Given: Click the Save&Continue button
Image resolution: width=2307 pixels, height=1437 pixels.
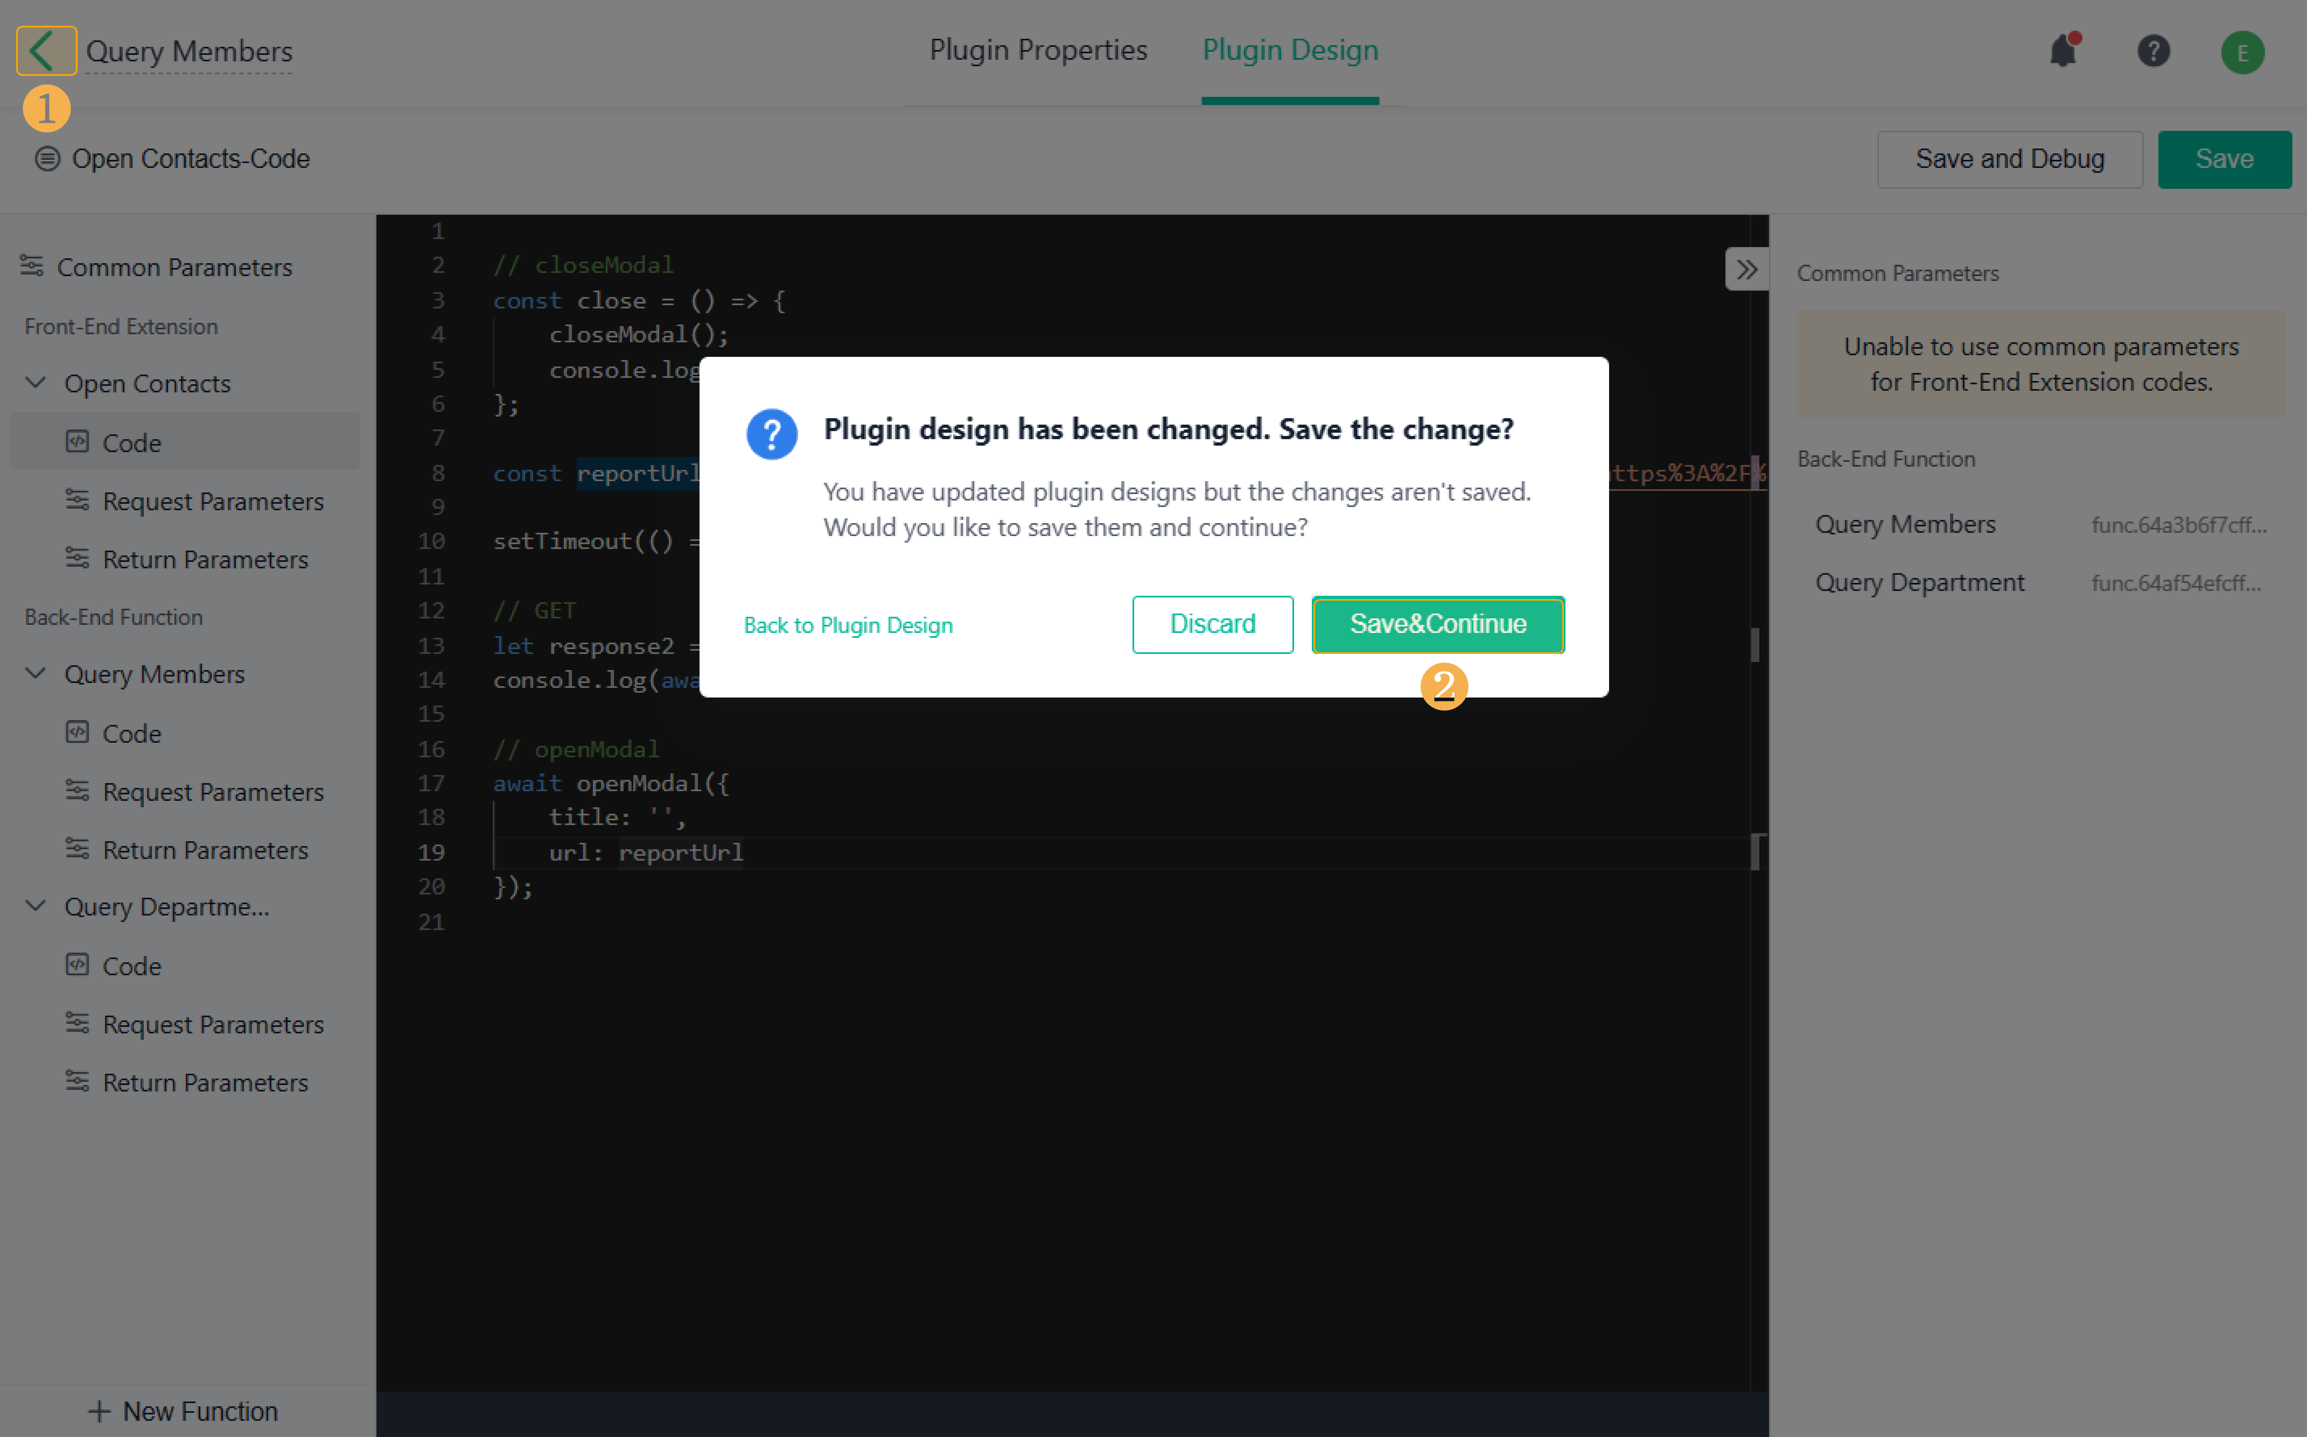Looking at the screenshot, I should point(1437,624).
